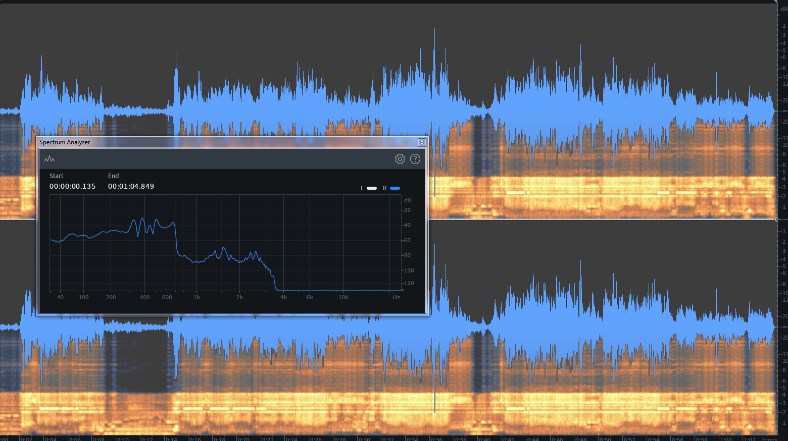Click the 400 frequency axis label
This screenshot has height=441, width=788.
(x=144, y=297)
